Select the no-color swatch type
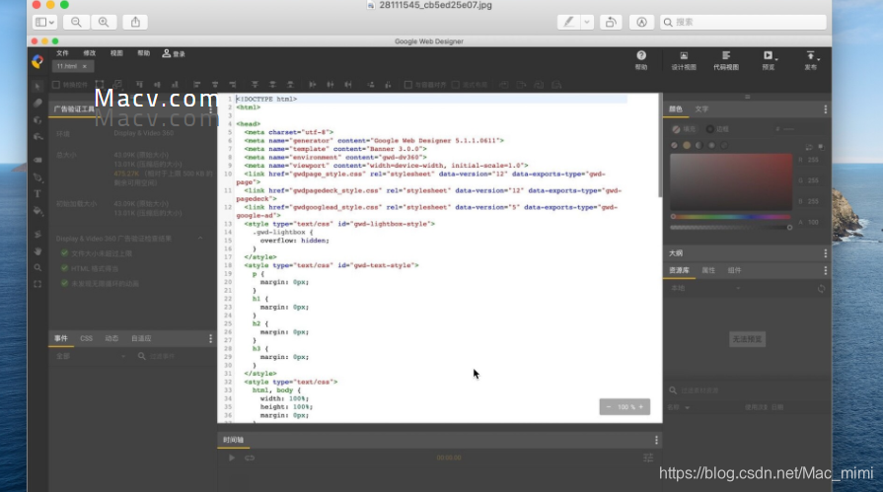Screen dimensions: 883x492 tap(674, 145)
